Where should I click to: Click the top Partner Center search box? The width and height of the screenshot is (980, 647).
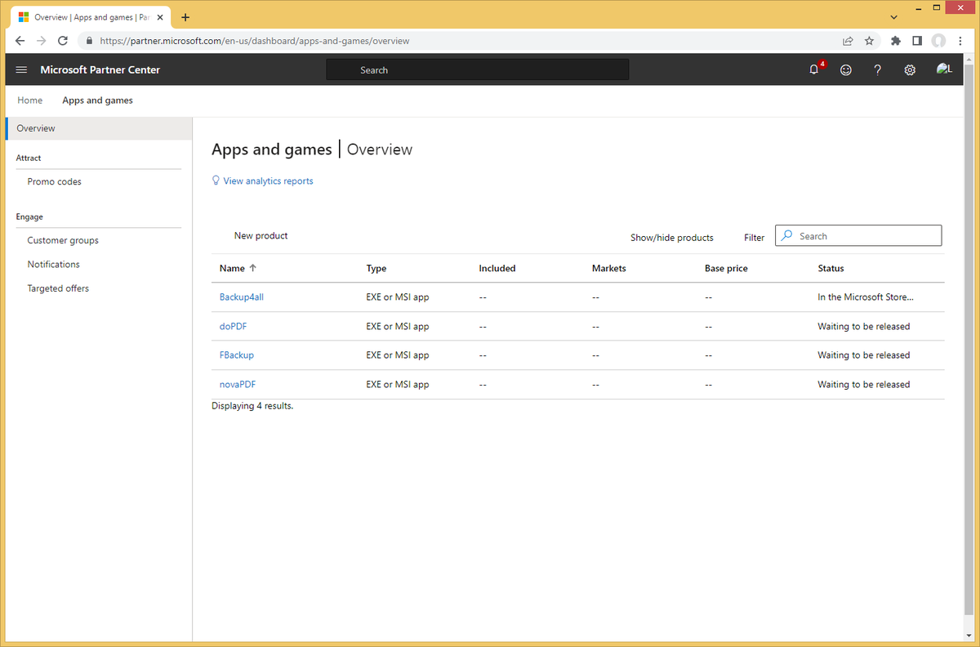pos(478,70)
